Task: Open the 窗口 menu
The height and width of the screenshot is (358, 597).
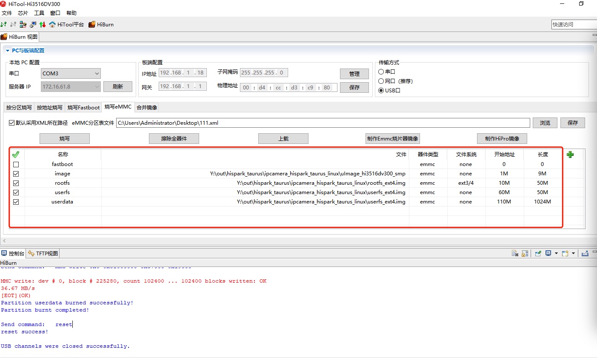Action: [55, 13]
